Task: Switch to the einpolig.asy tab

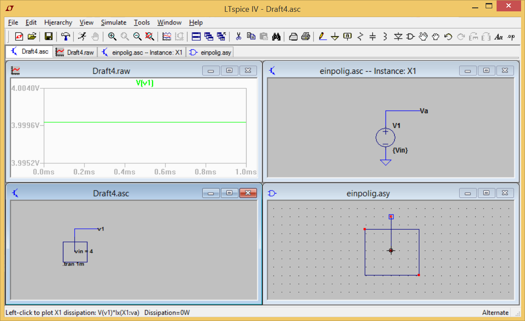Action: [x=210, y=52]
